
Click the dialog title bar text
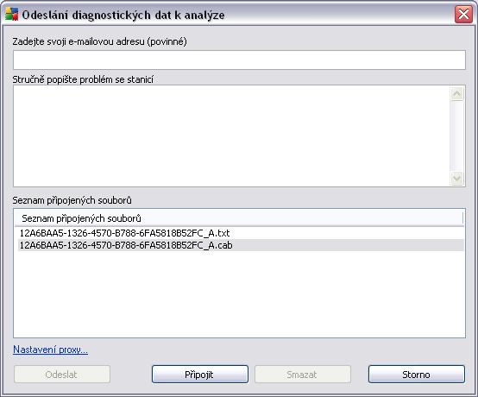pos(123,15)
